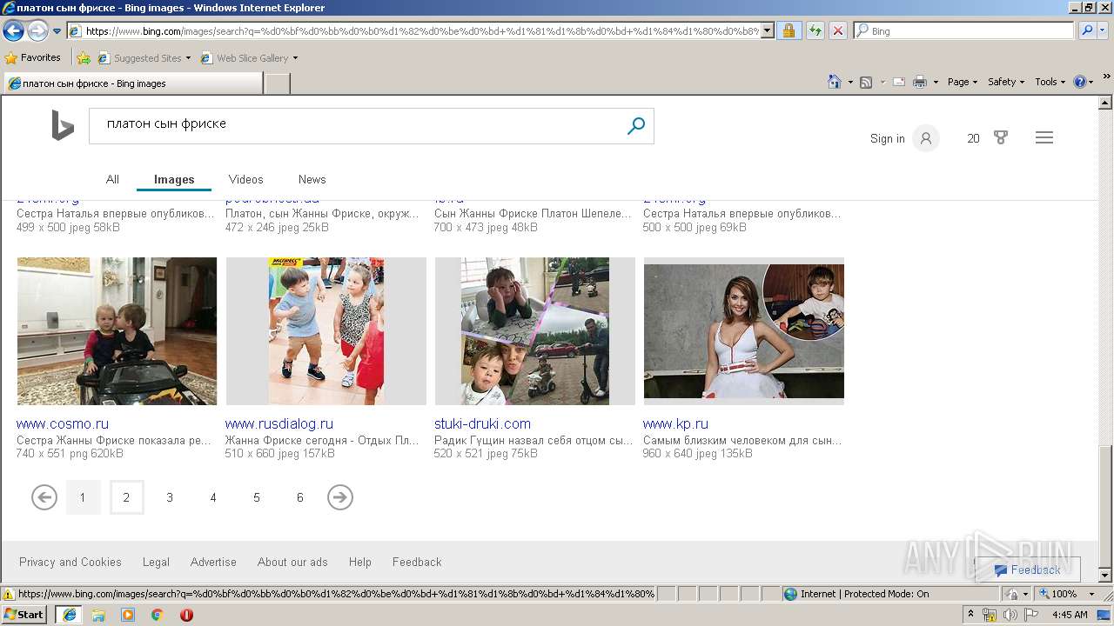The width and height of the screenshot is (1114, 626).
Task: Click the Sign in link
Action: click(887, 138)
